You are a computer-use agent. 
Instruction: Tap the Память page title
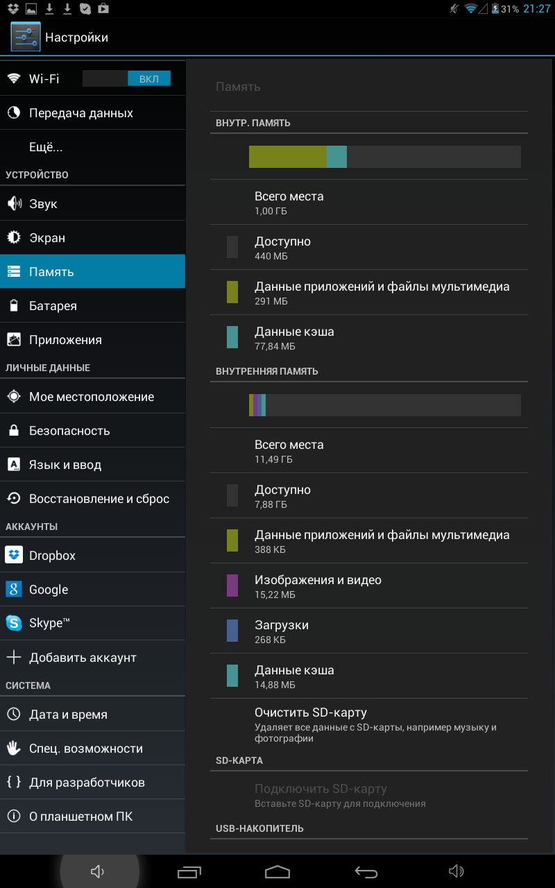coord(238,87)
